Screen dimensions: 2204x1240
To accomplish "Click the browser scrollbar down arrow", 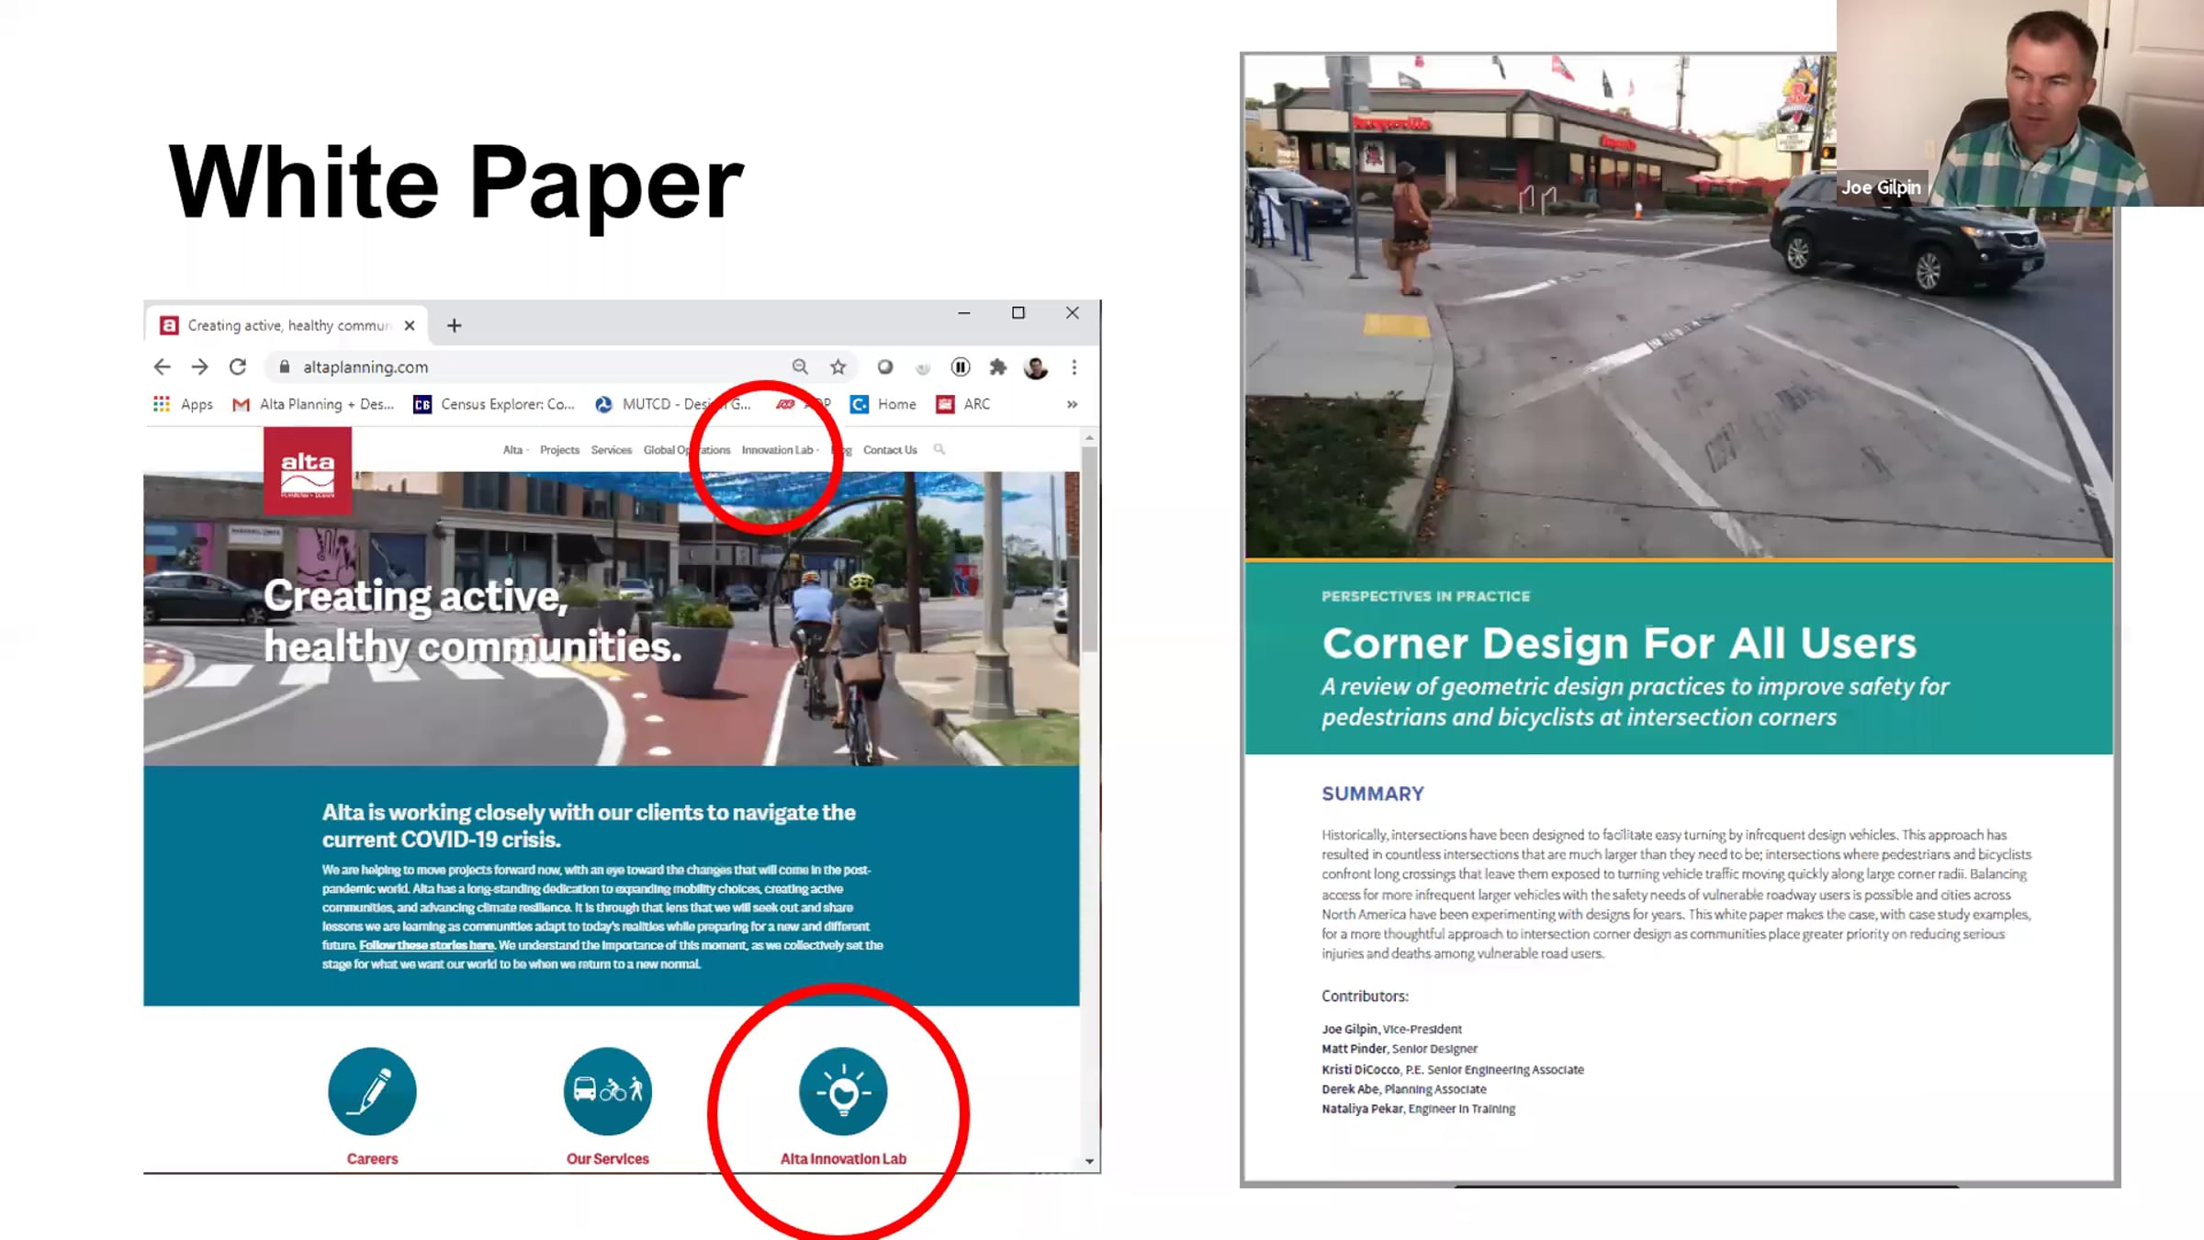I will point(1090,1161).
